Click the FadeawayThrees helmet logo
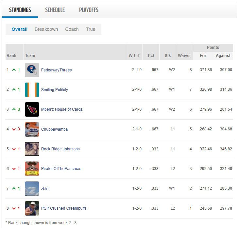The image size is (237, 228). 32,70
